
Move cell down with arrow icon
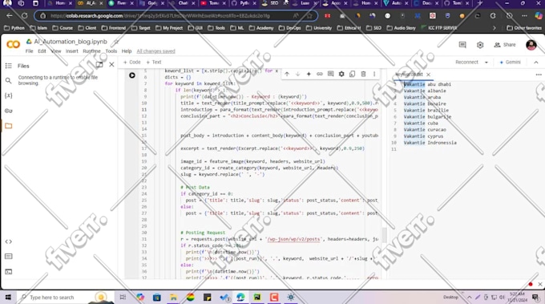pos(297,74)
